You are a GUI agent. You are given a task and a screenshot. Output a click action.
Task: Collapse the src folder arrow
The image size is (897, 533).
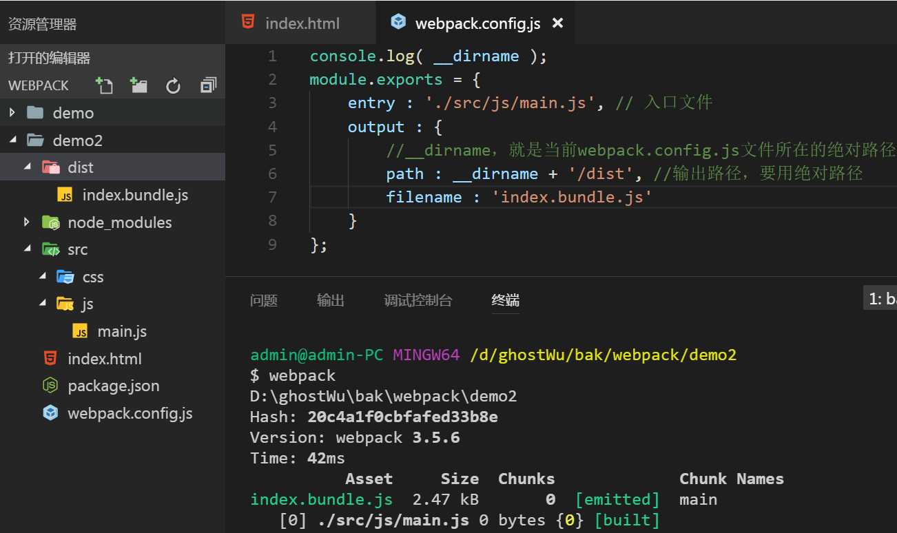pyautogui.click(x=27, y=249)
